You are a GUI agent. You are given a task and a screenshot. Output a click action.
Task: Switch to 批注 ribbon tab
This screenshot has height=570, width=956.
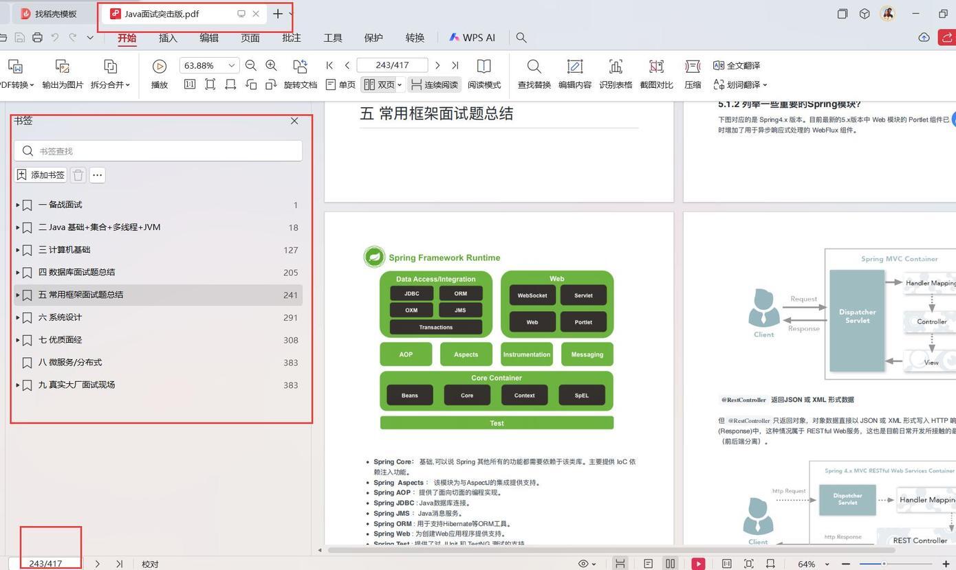(292, 38)
